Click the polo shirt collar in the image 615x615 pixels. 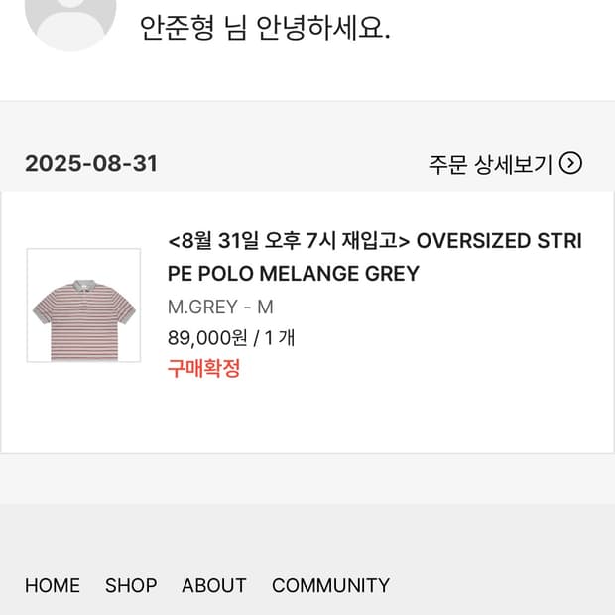(83, 280)
